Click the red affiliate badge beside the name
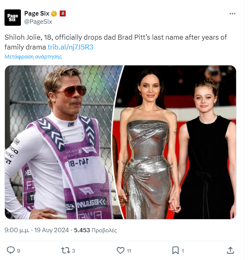 point(63,13)
